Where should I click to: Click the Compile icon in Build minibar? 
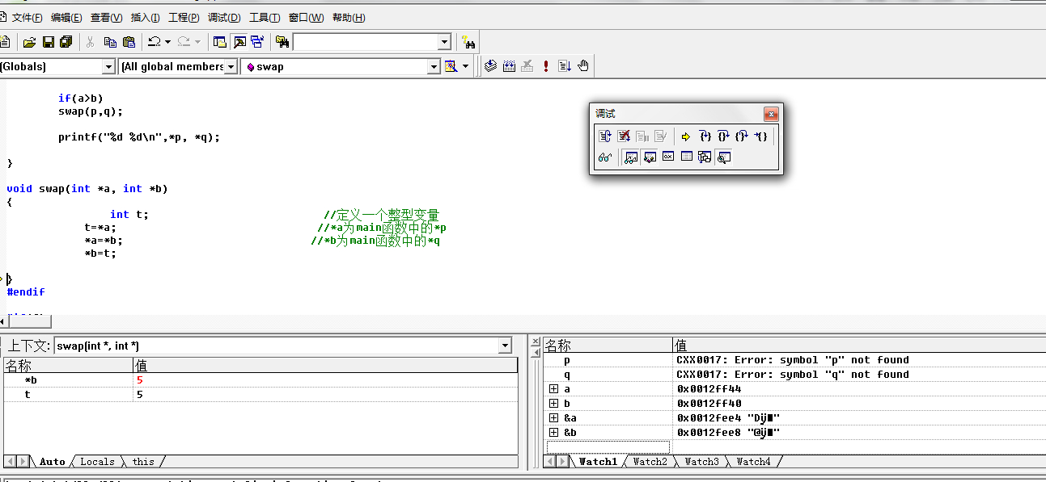pos(490,66)
